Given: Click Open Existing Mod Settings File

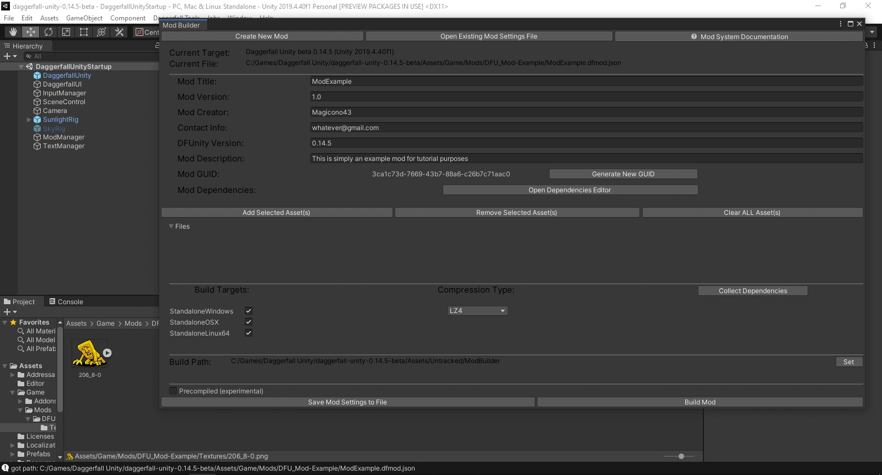Looking at the screenshot, I should point(489,36).
